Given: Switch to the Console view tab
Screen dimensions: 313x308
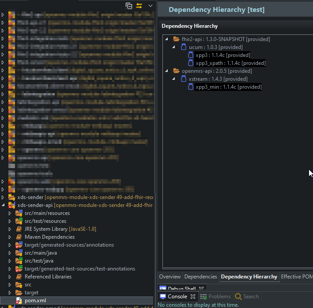Looking at the screenshot, I should point(177,297).
